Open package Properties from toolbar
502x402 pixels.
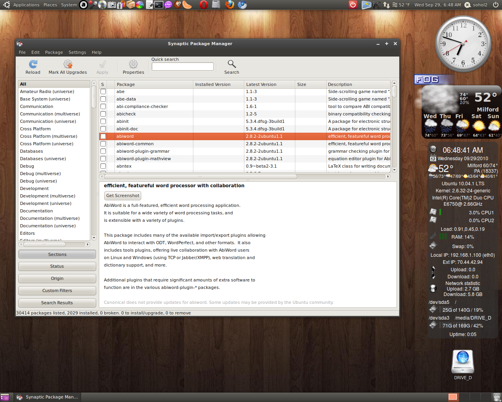[x=133, y=67]
